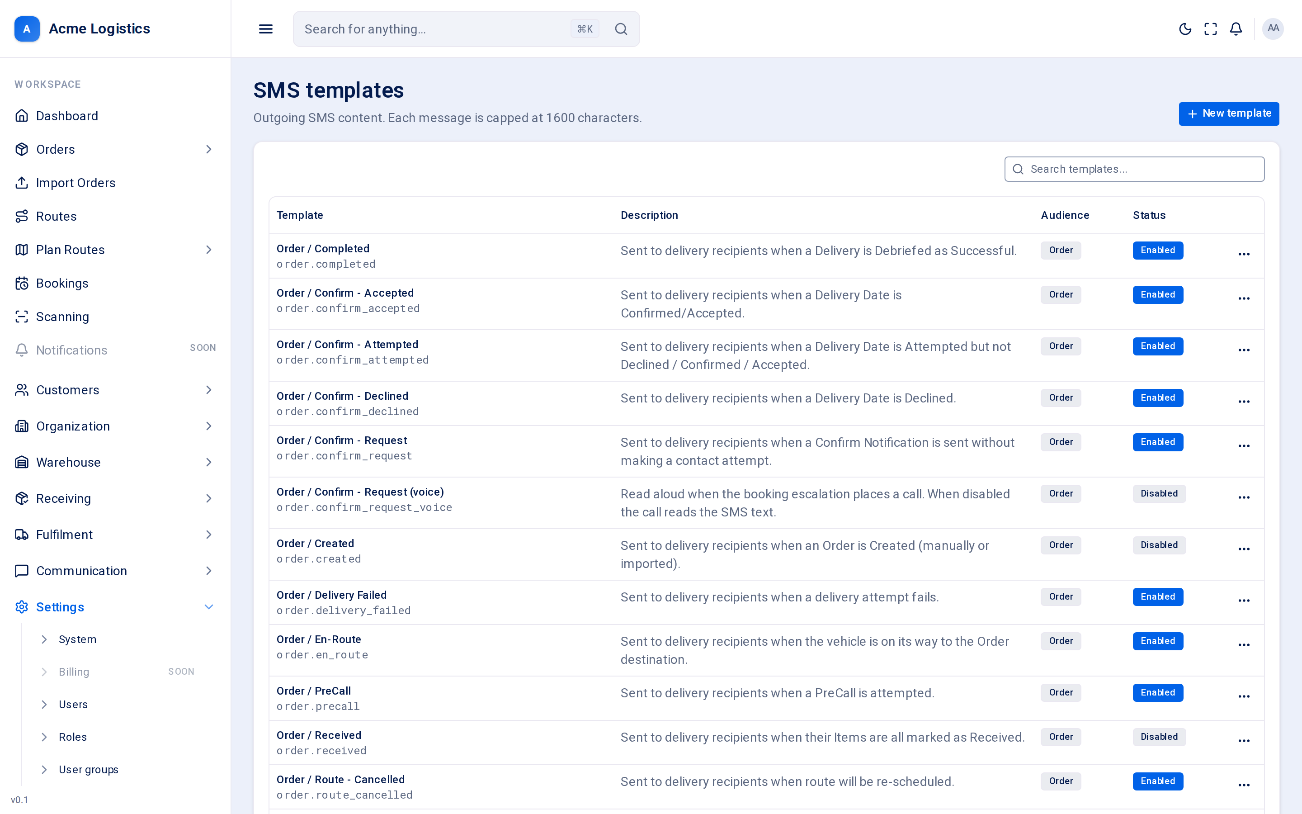Open the AA user avatar menu
This screenshot has width=1302, height=814.
(x=1273, y=28)
